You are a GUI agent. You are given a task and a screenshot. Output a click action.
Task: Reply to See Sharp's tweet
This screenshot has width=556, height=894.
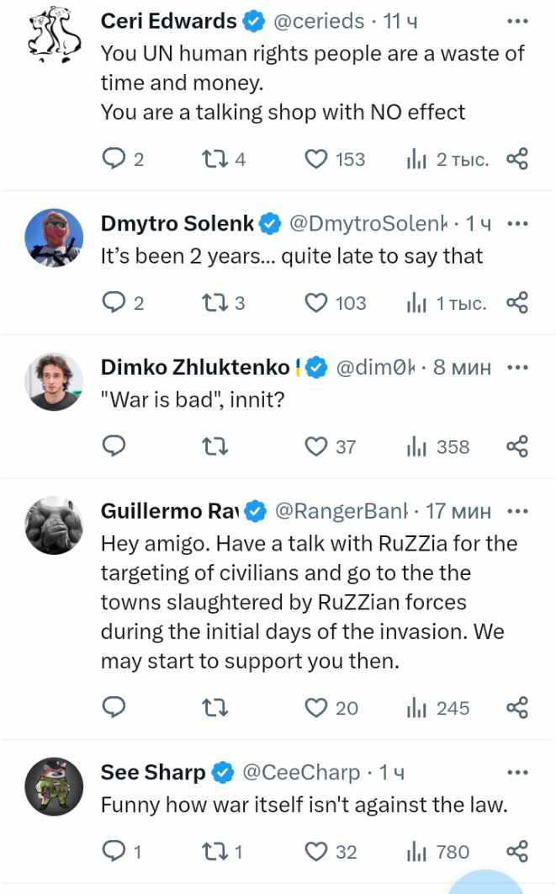114,852
